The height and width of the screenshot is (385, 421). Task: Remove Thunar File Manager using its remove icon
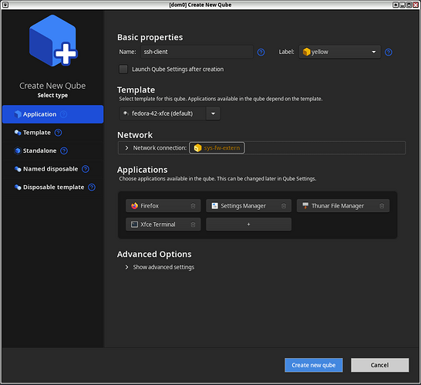[x=382, y=206]
